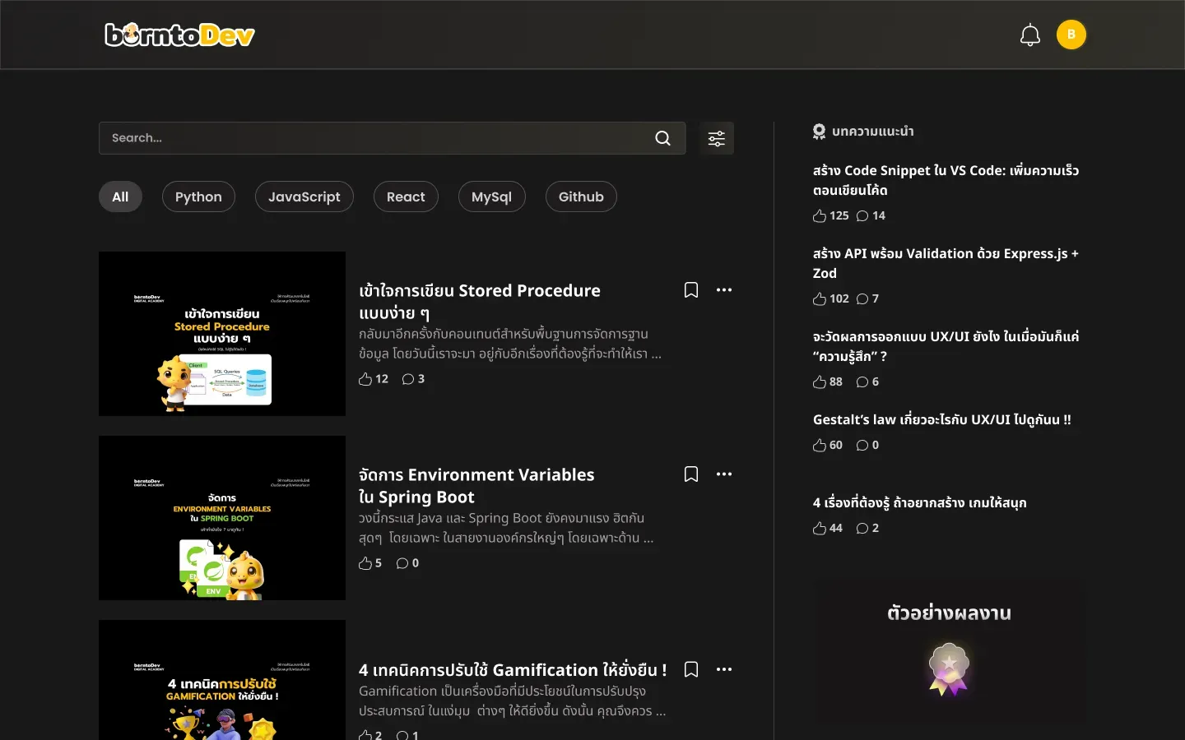1185x740 pixels.
Task: Open the user profile avatar
Action: click(1071, 35)
